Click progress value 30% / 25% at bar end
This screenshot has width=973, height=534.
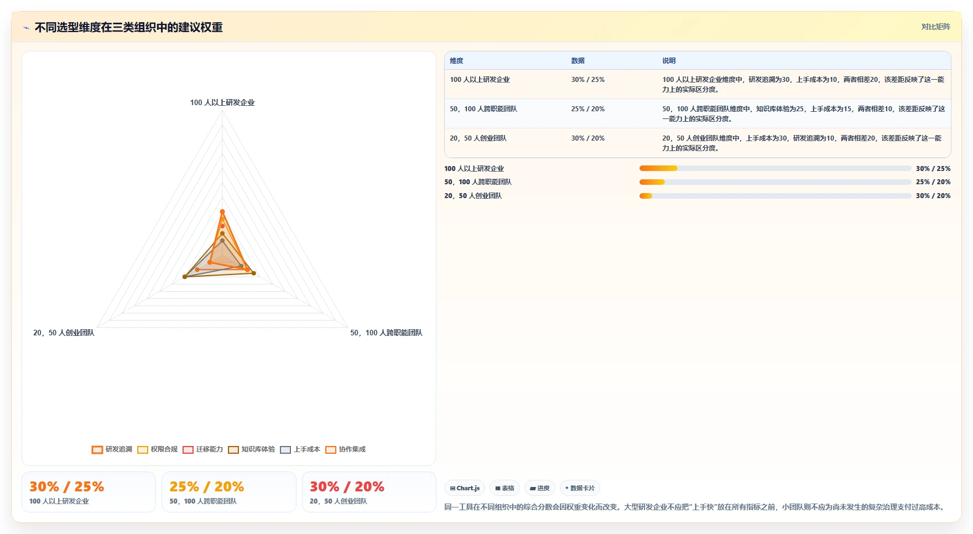pyautogui.click(x=933, y=169)
